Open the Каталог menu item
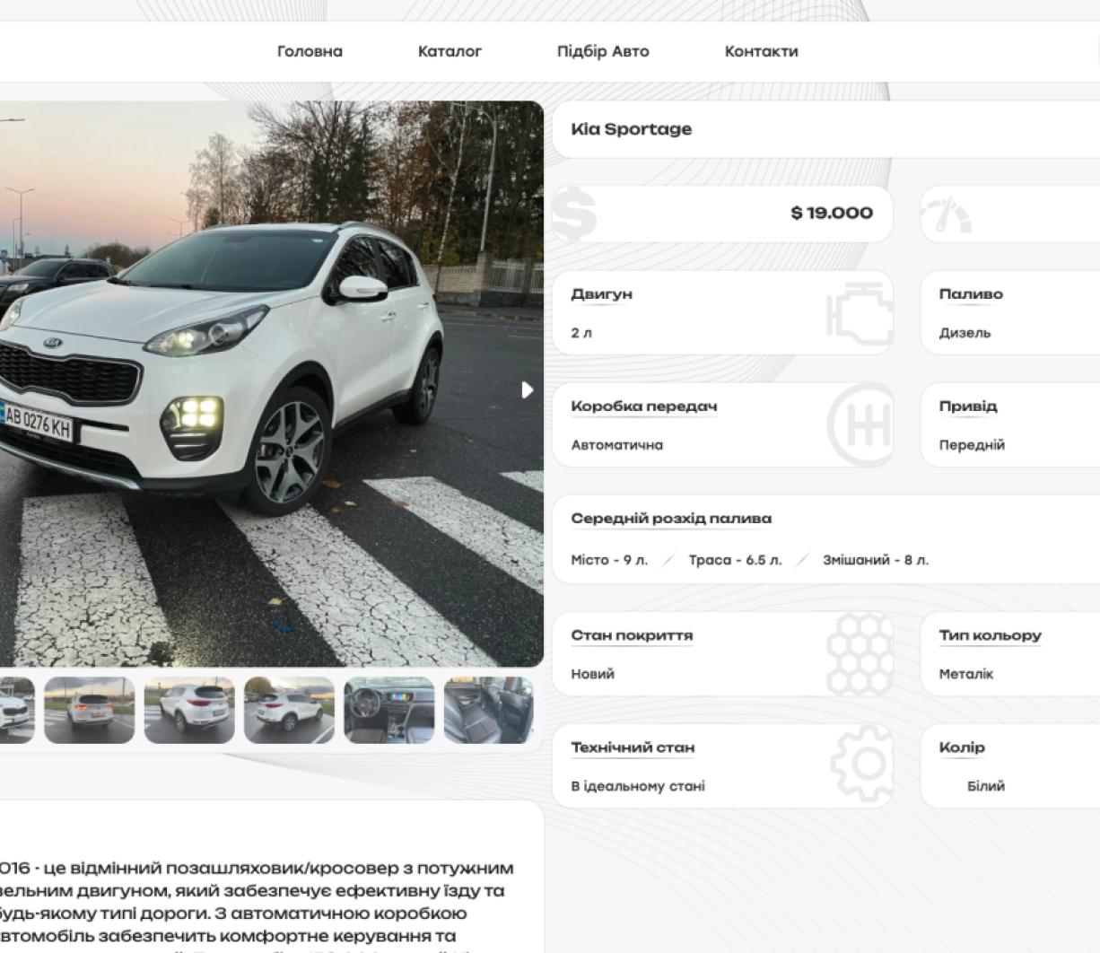This screenshot has height=953, width=1100. (x=450, y=51)
